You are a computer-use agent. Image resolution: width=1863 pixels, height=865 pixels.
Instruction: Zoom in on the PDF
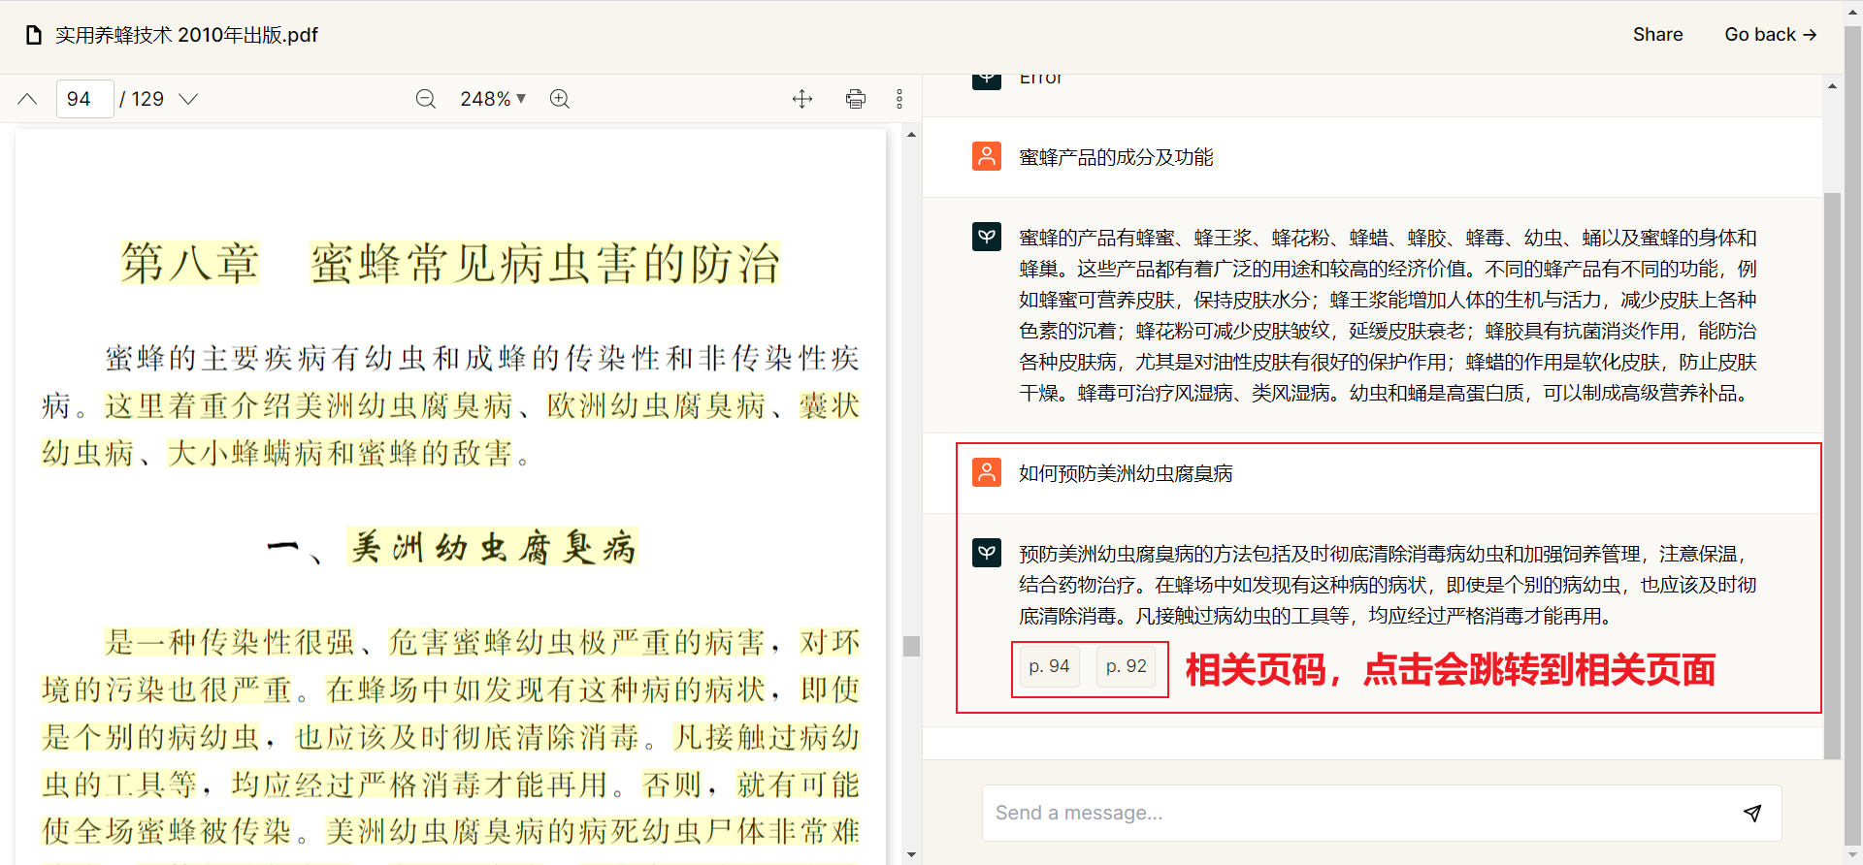560,99
